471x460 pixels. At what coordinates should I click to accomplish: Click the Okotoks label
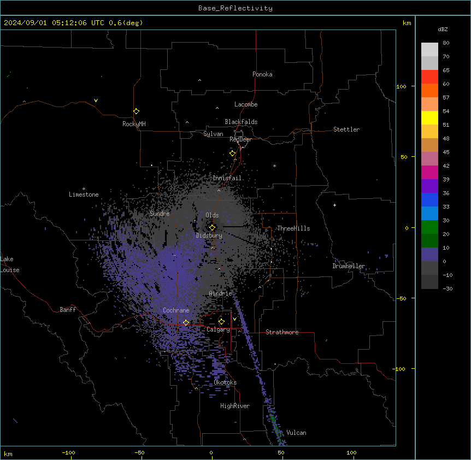(x=225, y=382)
